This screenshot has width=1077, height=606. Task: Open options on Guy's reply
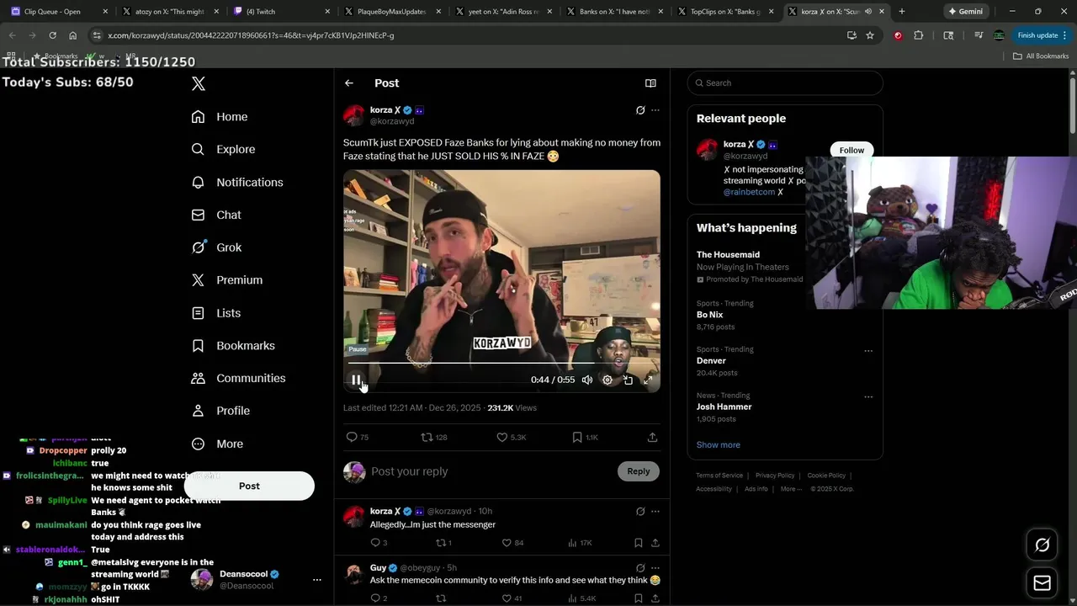click(x=655, y=568)
